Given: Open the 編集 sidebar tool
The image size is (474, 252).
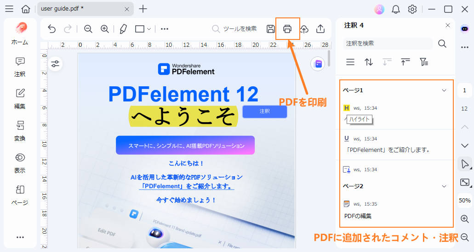Looking at the screenshot, I should tap(20, 99).
